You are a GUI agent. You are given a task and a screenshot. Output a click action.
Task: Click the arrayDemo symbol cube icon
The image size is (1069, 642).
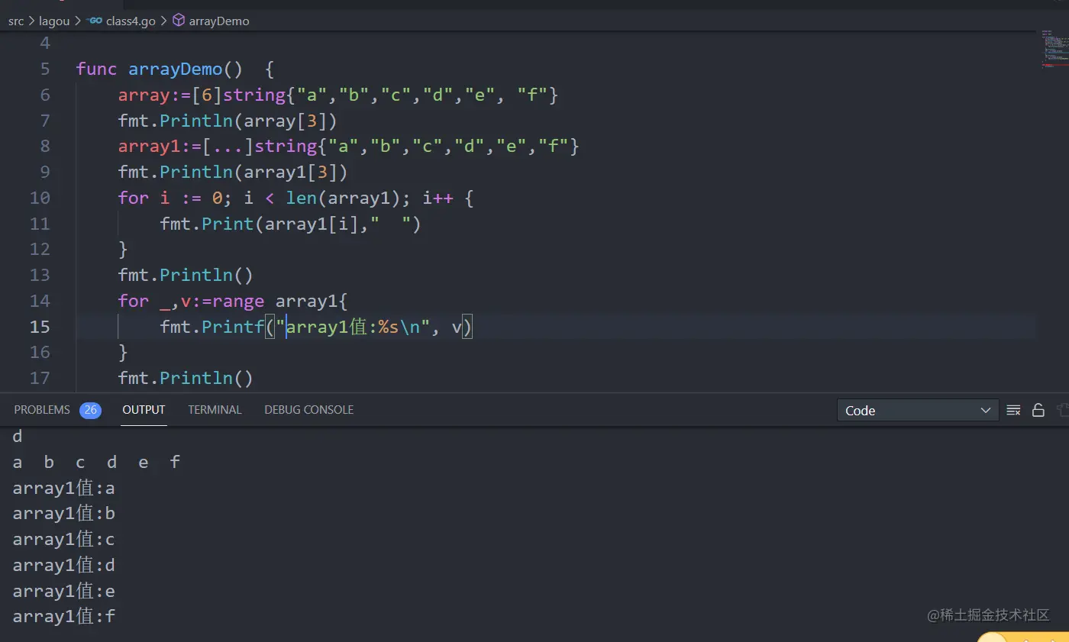pos(178,21)
